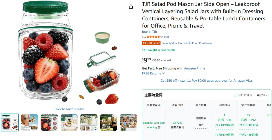Open the Brand: TJR link
Viewport: 272px width, 140px height.
[x=149, y=32]
